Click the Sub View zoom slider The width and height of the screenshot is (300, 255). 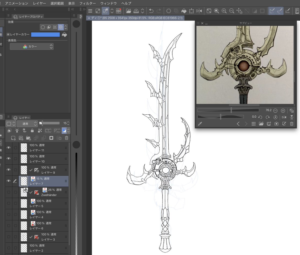point(228,110)
